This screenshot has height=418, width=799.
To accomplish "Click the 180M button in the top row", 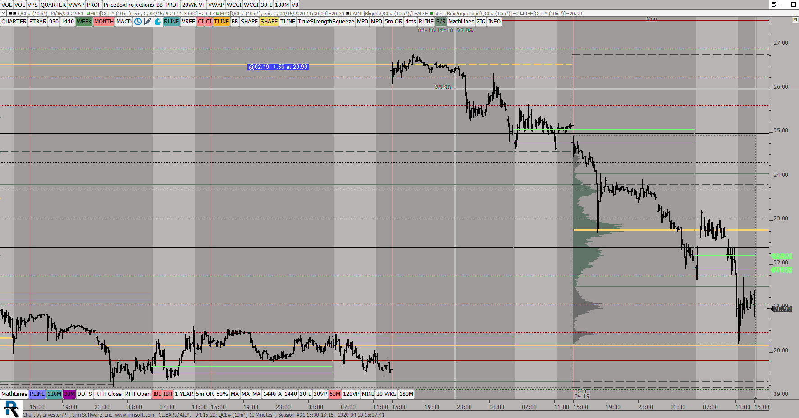I will (x=282, y=5).
